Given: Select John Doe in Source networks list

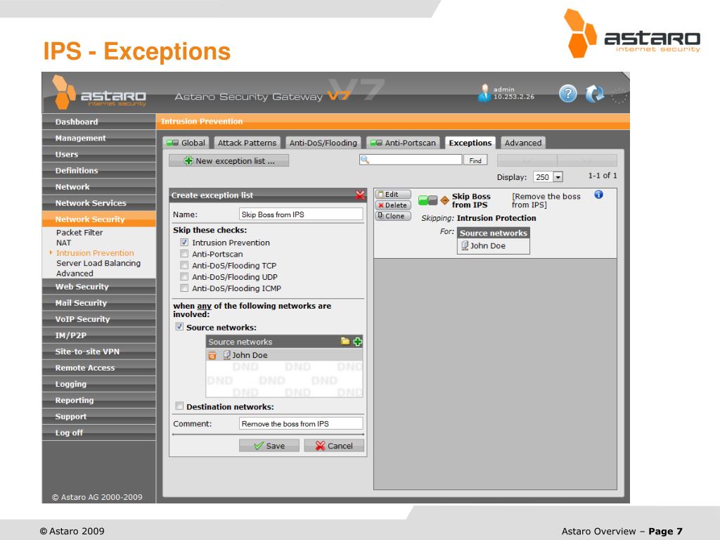Looking at the screenshot, I should [284, 355].
